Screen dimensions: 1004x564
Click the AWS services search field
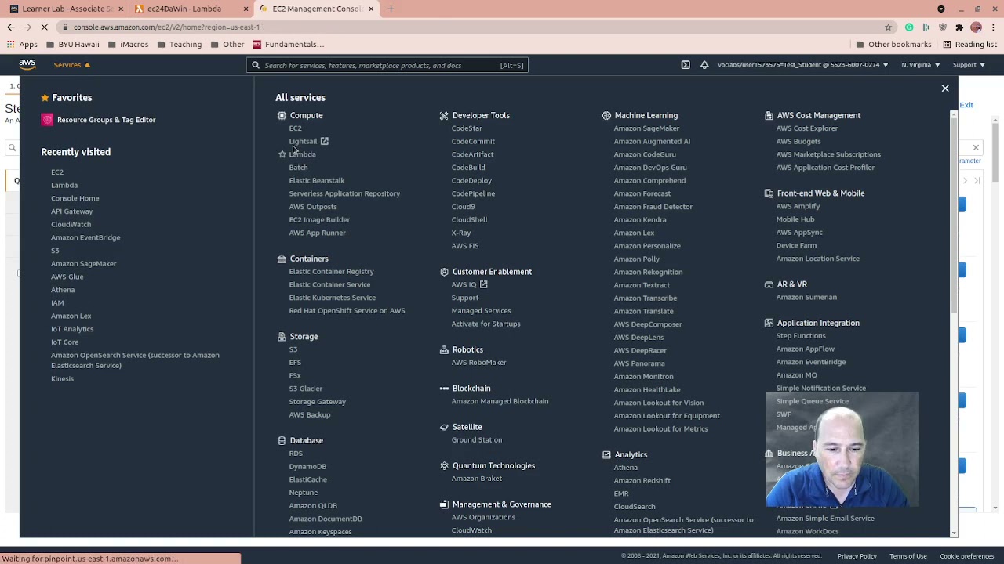(387, 65)
